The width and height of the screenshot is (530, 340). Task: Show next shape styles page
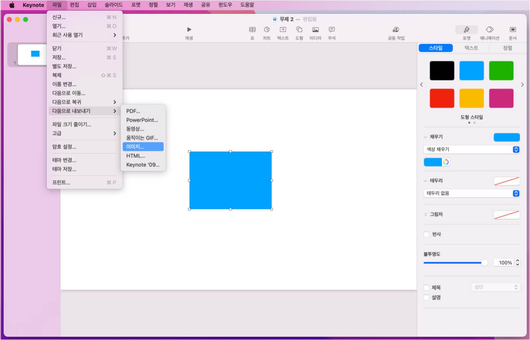tap(522, 85)
